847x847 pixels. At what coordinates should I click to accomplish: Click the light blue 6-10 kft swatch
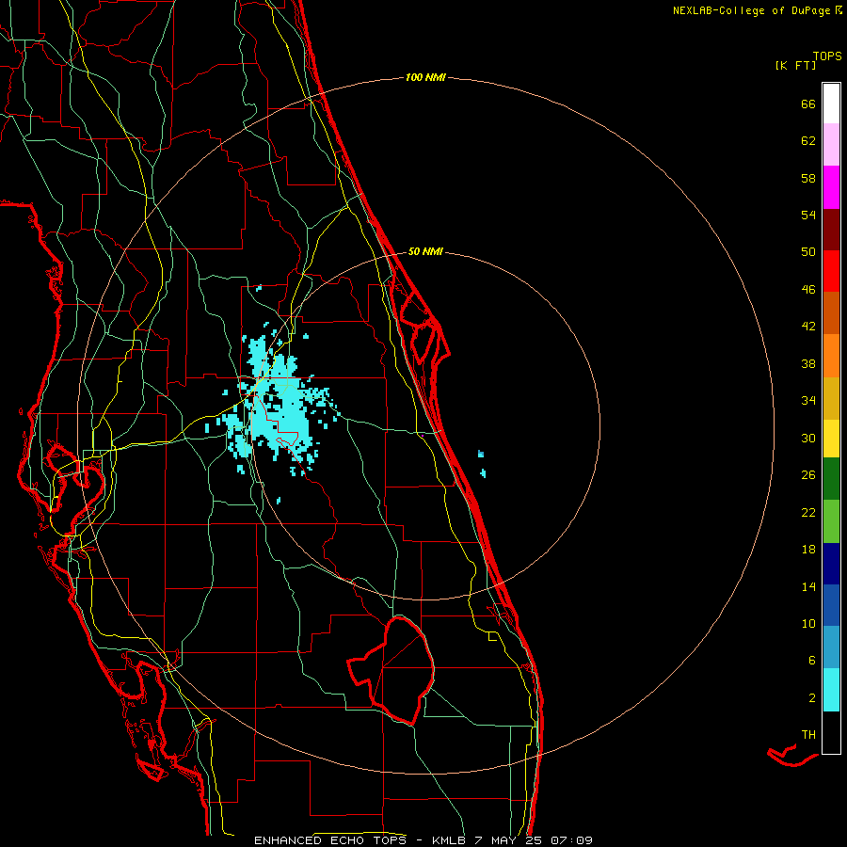pyautogui.click(x=831, y=647)
